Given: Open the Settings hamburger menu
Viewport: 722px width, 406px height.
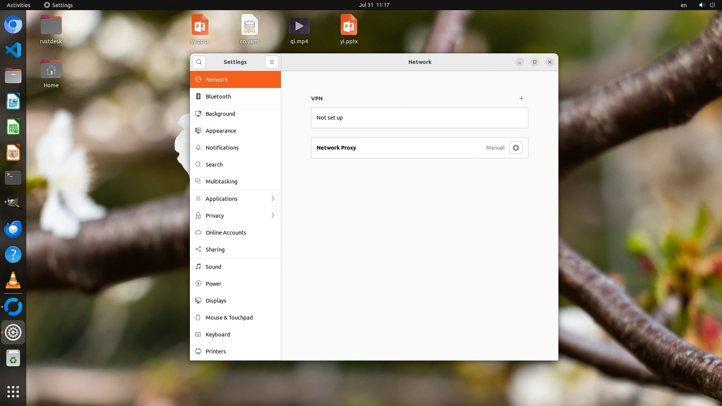Looking at the screenshot, I should tap(272, 62).
